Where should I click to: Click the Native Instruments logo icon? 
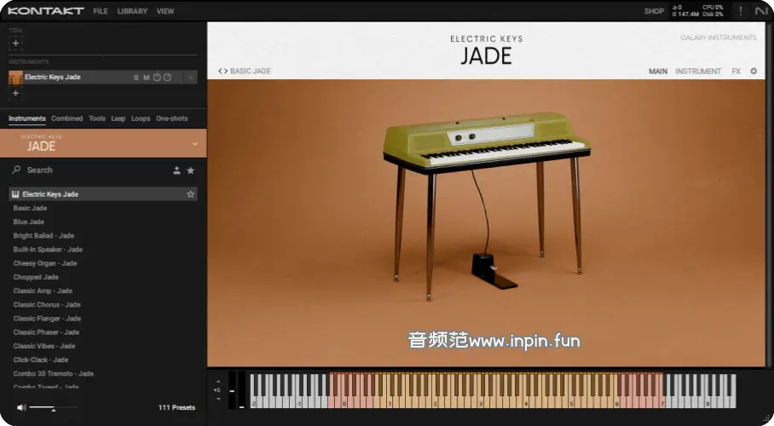point(761,11)
